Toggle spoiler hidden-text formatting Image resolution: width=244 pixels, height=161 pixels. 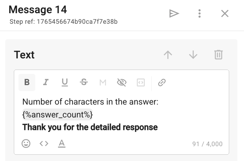tap(122, 82)
